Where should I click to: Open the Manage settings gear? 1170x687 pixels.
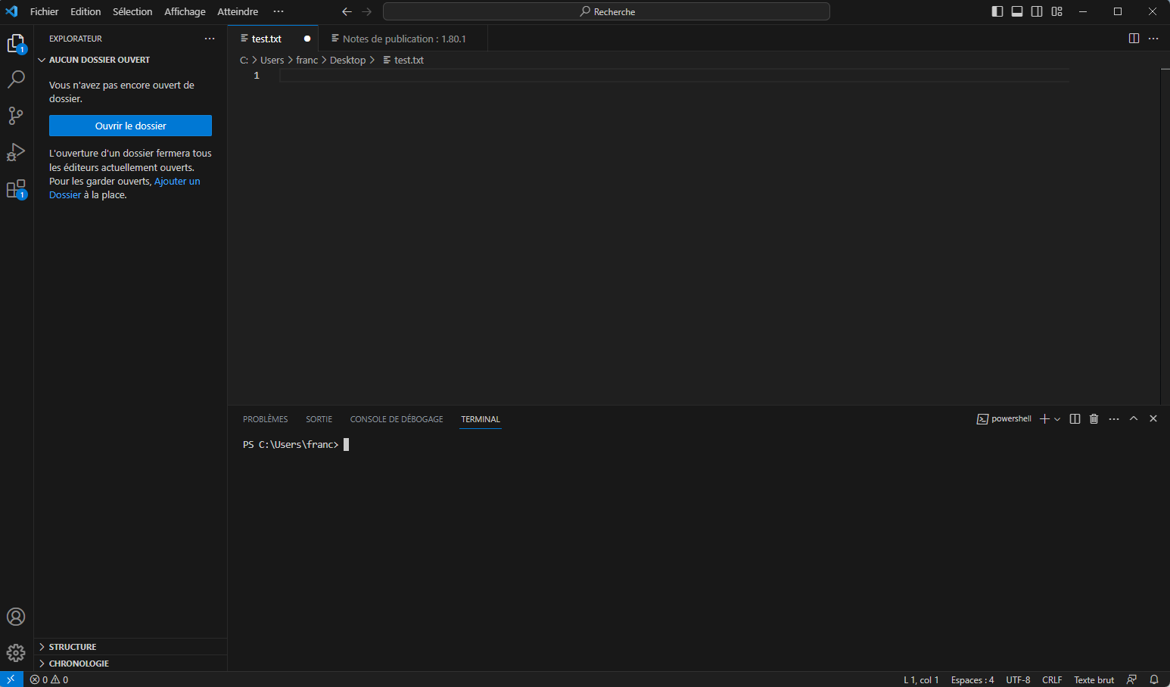click(x=17, y=653)
